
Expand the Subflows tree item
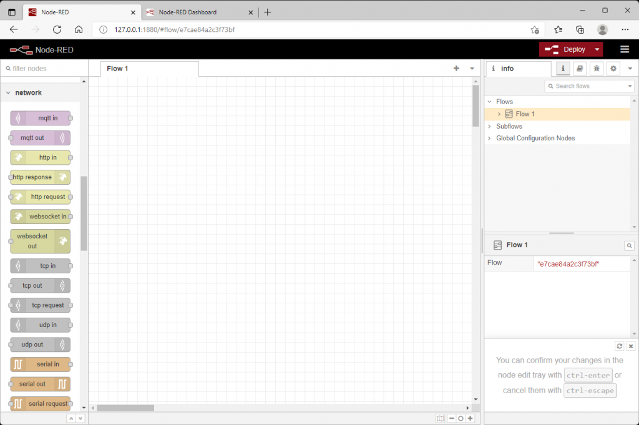click(489, 126)
